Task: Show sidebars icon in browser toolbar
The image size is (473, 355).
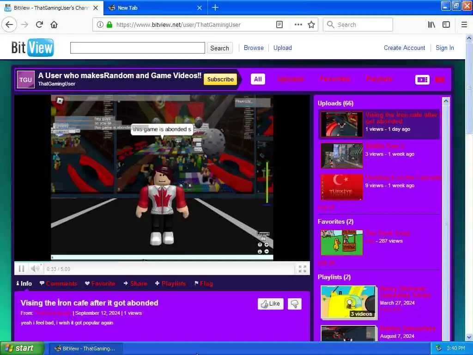Action: 446,24
